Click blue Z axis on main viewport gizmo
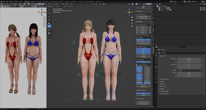 pos(129,9)
